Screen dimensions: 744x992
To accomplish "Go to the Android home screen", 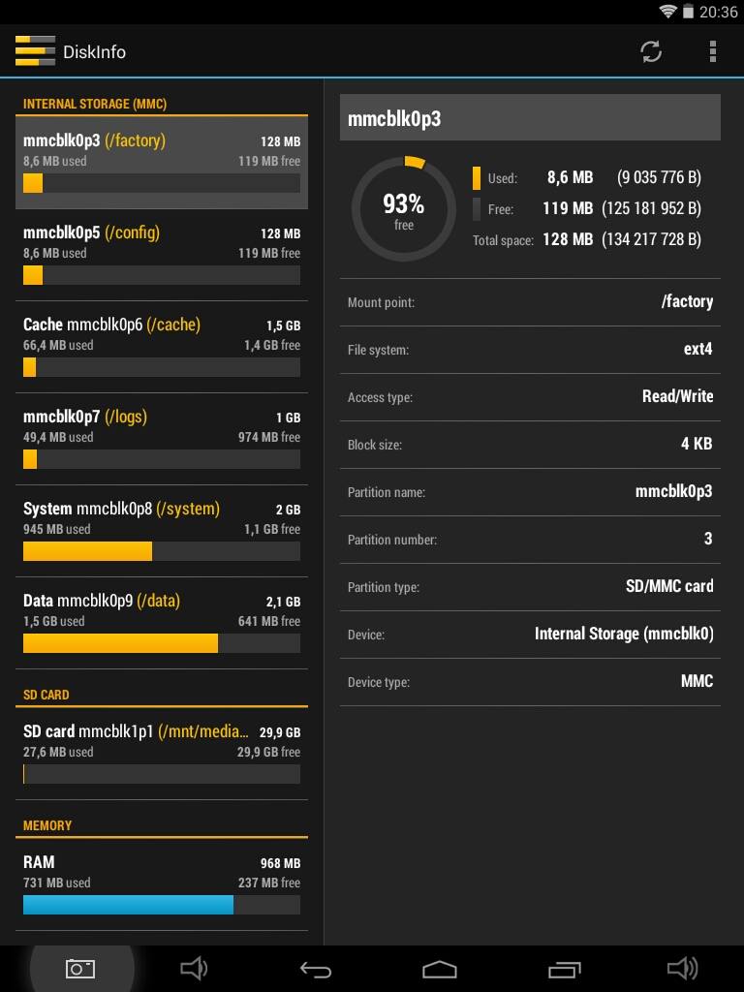I will point(439,968).
